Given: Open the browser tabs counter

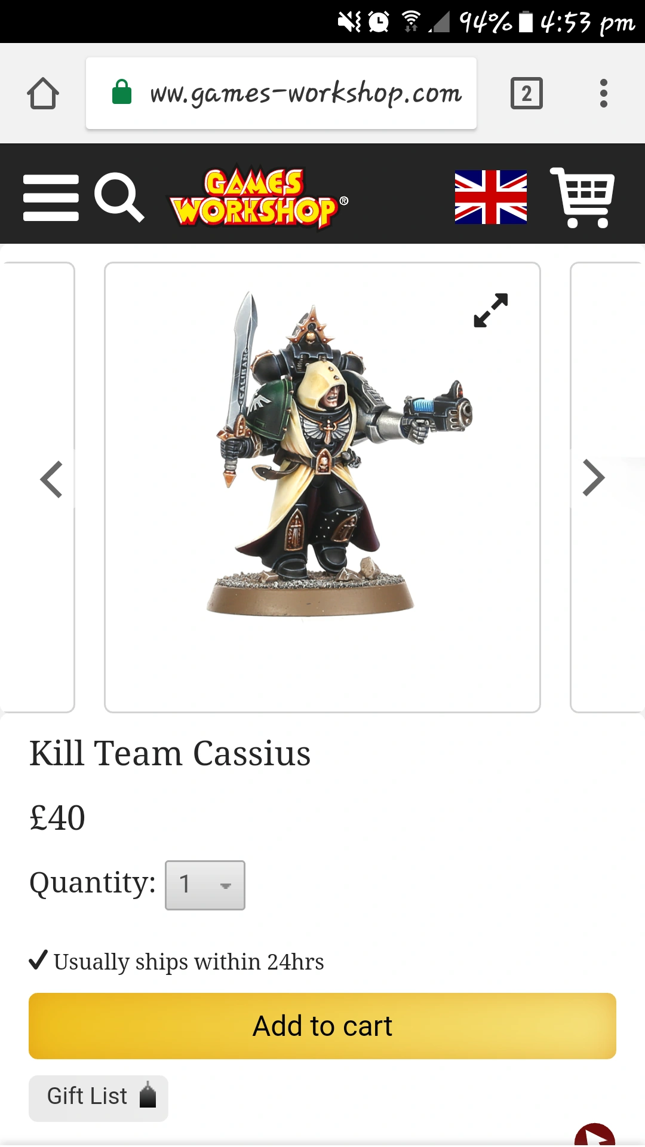Looking at the screenshot, I should (x=526, y=93).
